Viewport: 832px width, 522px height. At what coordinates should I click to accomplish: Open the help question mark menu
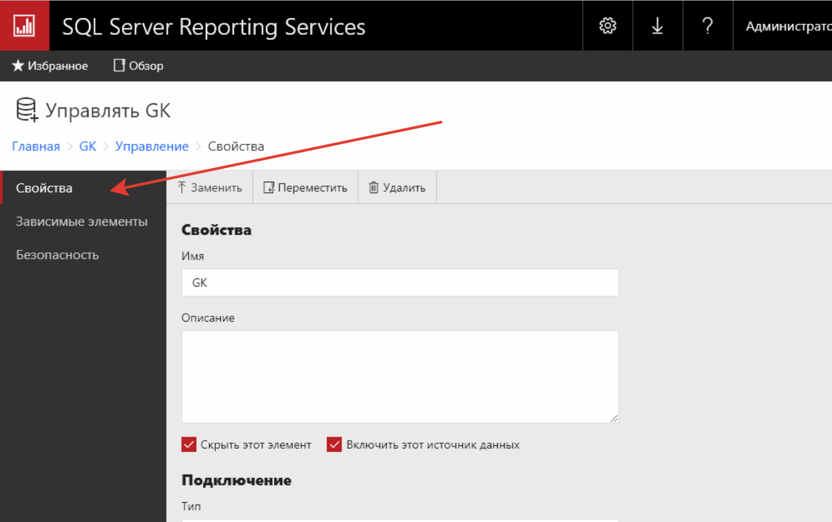tap(708, 25)
